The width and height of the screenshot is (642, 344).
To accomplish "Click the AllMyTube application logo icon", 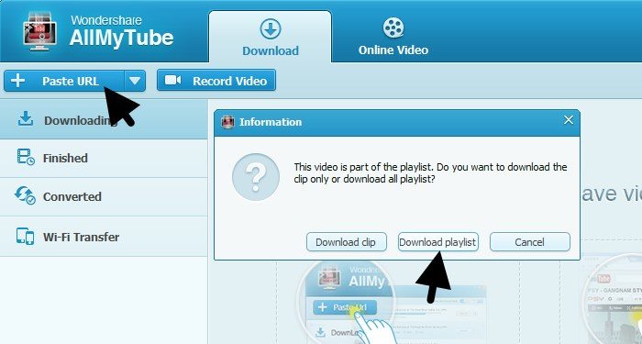I will 39,31.
